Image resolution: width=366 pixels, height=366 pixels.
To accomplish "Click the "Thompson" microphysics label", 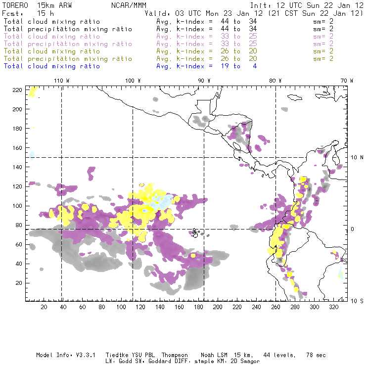I will click(175, 355).
